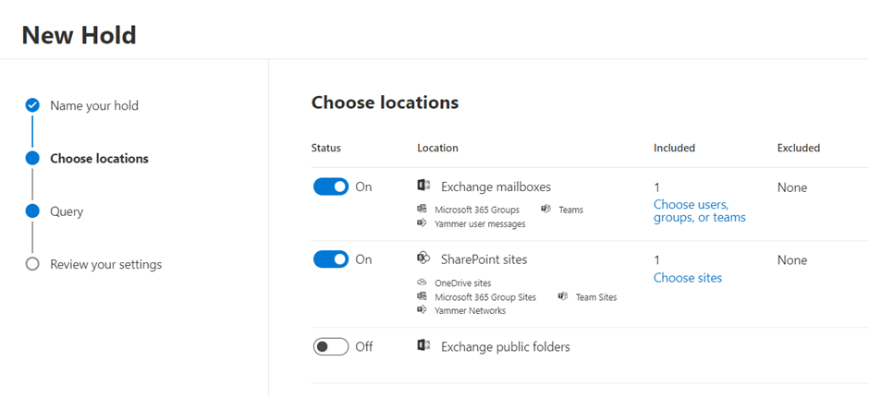869x397 pixels.
Task: Click the SharePoint sites icon
Action: 424,259
